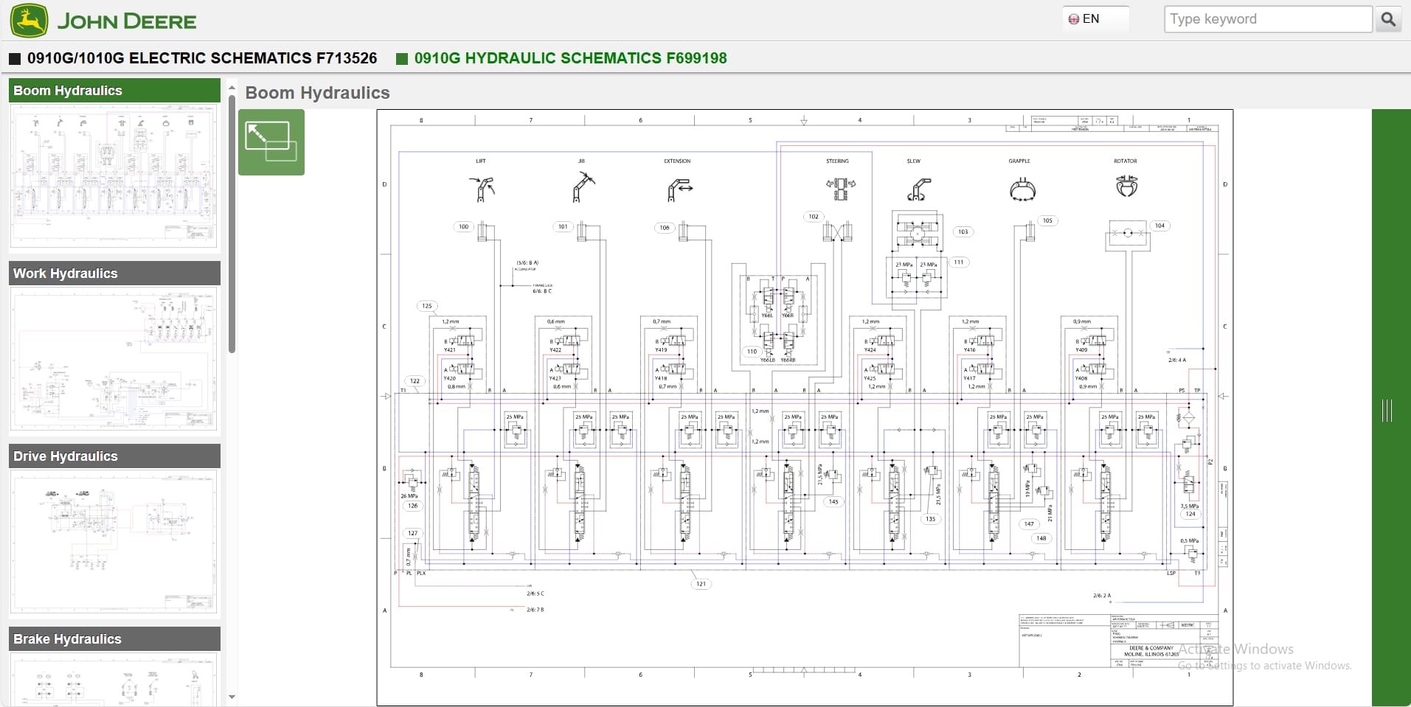This screenshot has width=1411, height=707.
Task: Click the Type keyword search field
Action: pos(1267,18)
